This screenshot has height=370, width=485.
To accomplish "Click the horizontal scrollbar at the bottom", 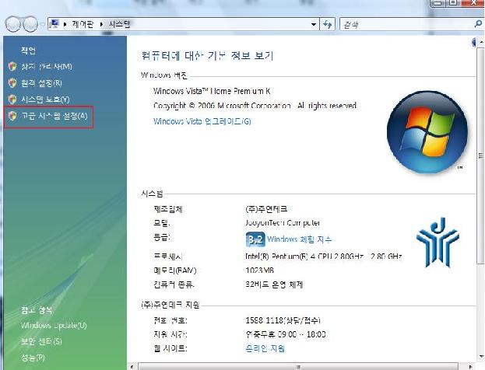I will coord(296,365).
